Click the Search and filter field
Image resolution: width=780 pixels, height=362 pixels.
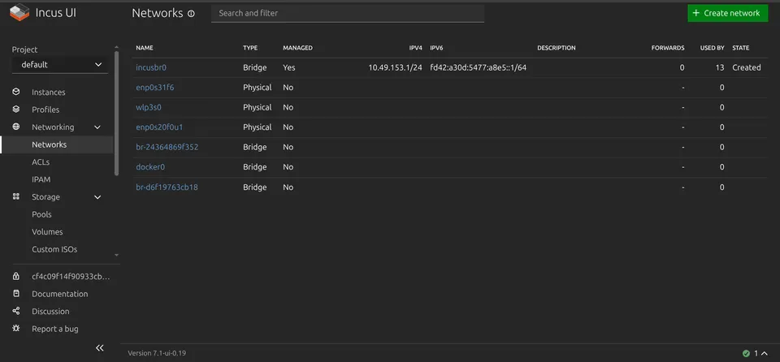(348, 14)
